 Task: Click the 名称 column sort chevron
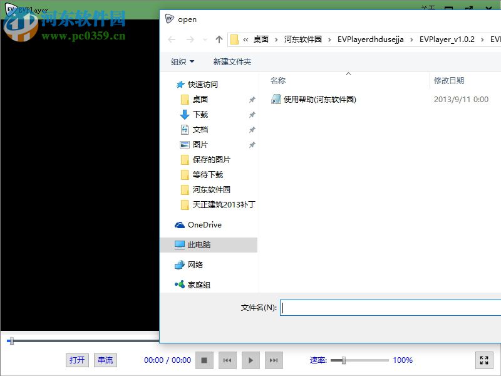349,73
